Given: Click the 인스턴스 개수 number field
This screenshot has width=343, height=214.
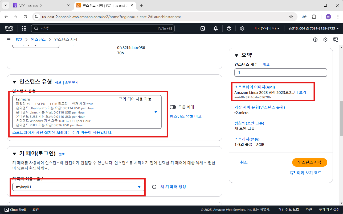Looking at the screenshot, I should pos(281,73).
